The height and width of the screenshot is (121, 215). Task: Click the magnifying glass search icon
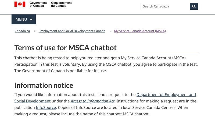193,6
